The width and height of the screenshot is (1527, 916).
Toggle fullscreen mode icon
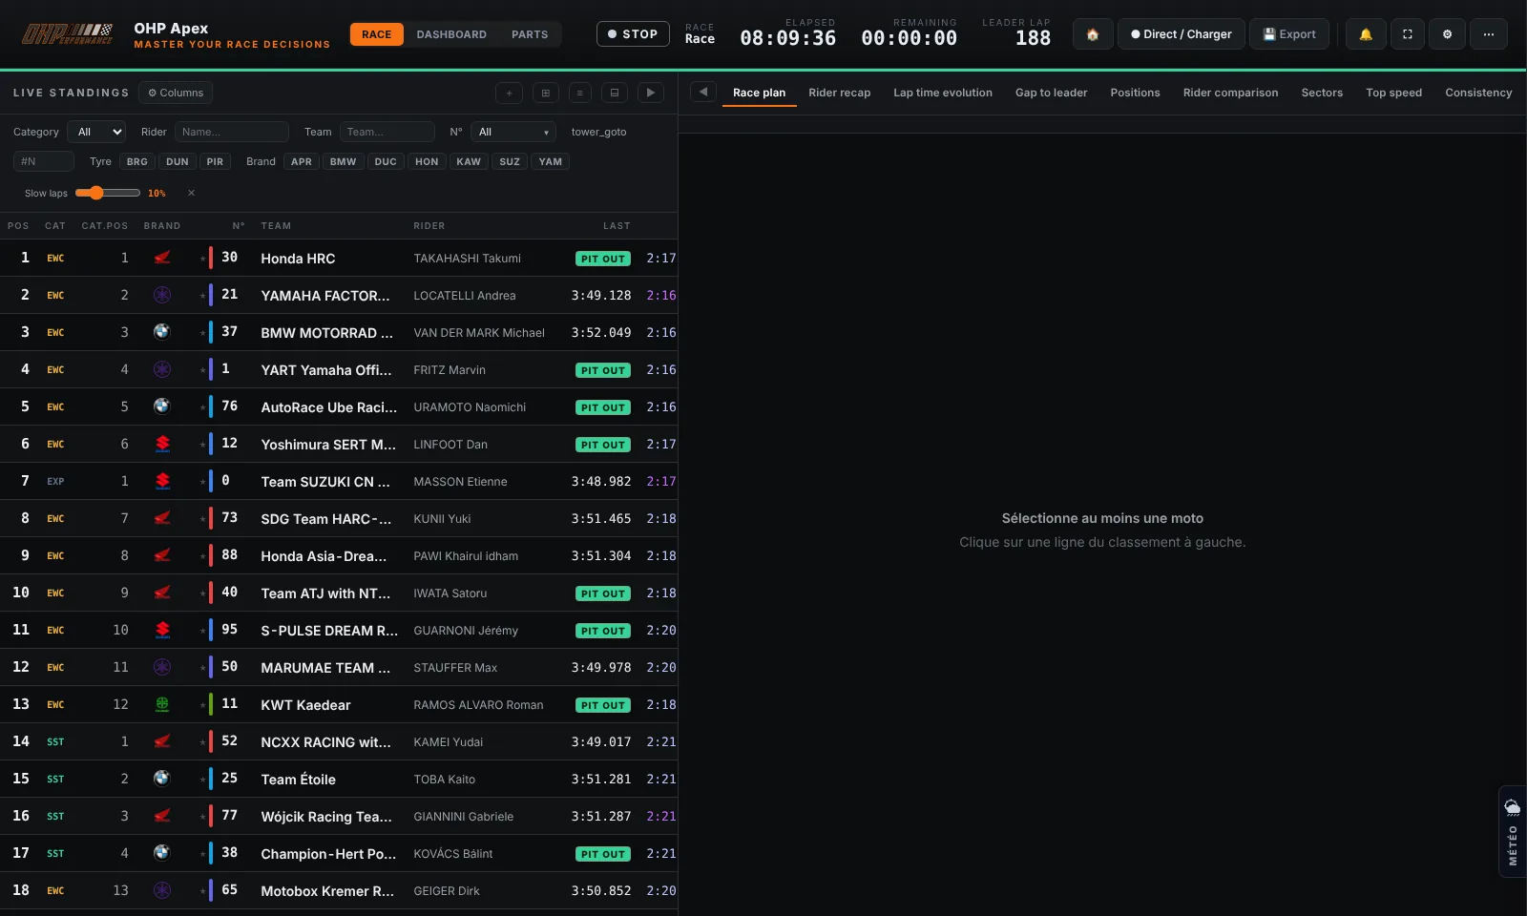(x=1407, y=34)
